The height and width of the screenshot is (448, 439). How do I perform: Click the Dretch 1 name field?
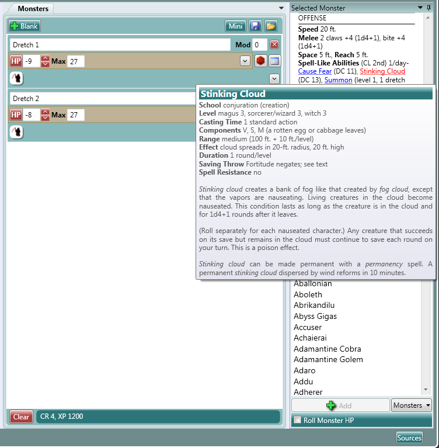pyautogui.click(x=120, y=45)
